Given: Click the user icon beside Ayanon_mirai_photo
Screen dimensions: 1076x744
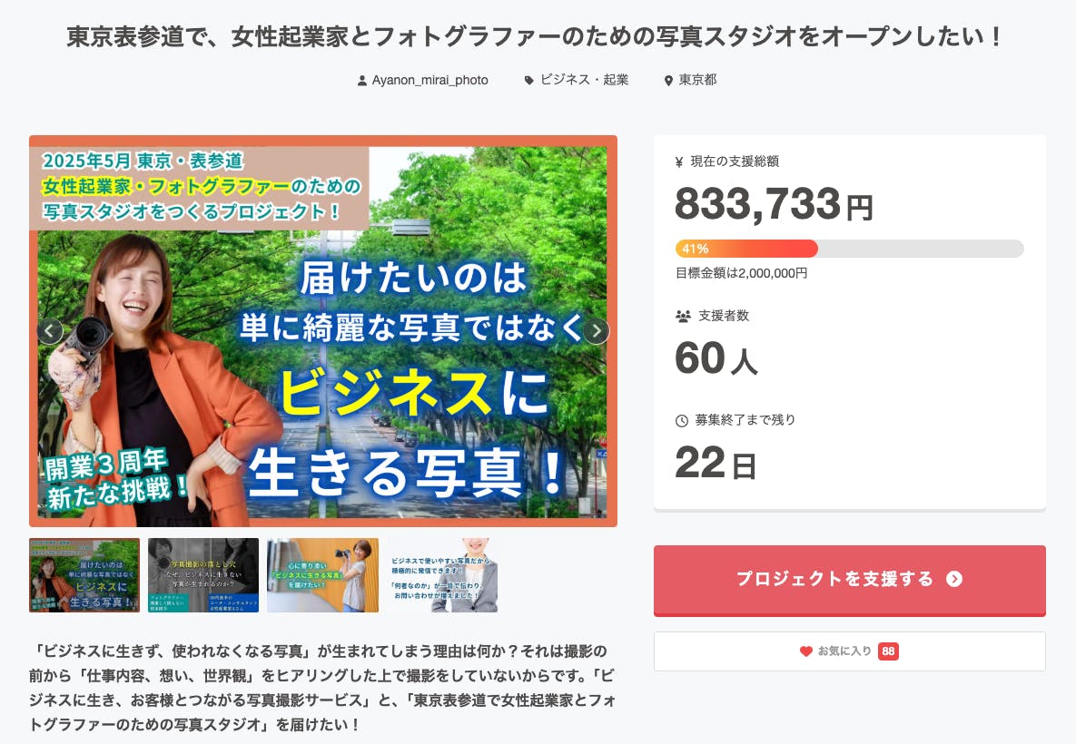Looking at the screenshot, I should [362, 81].
